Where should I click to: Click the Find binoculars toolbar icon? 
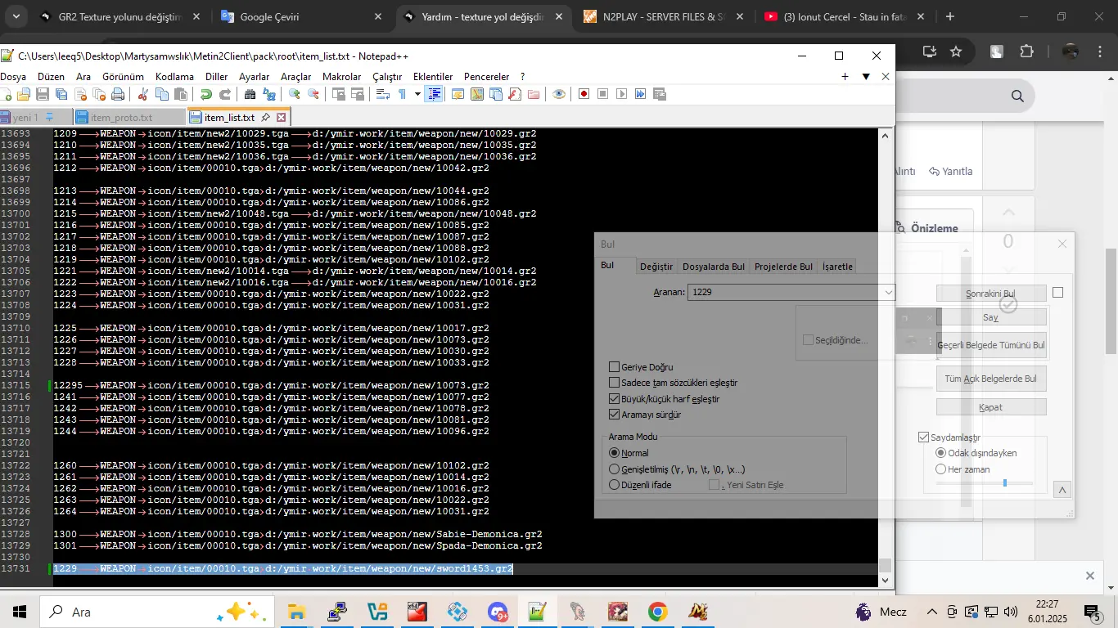tap(250, 94)
